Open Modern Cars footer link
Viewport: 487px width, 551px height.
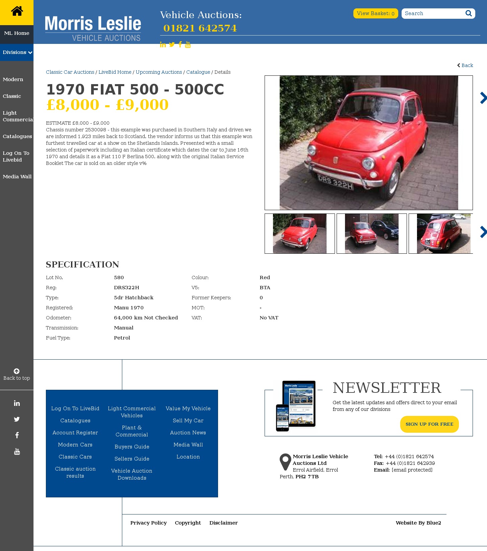point(75,445)
